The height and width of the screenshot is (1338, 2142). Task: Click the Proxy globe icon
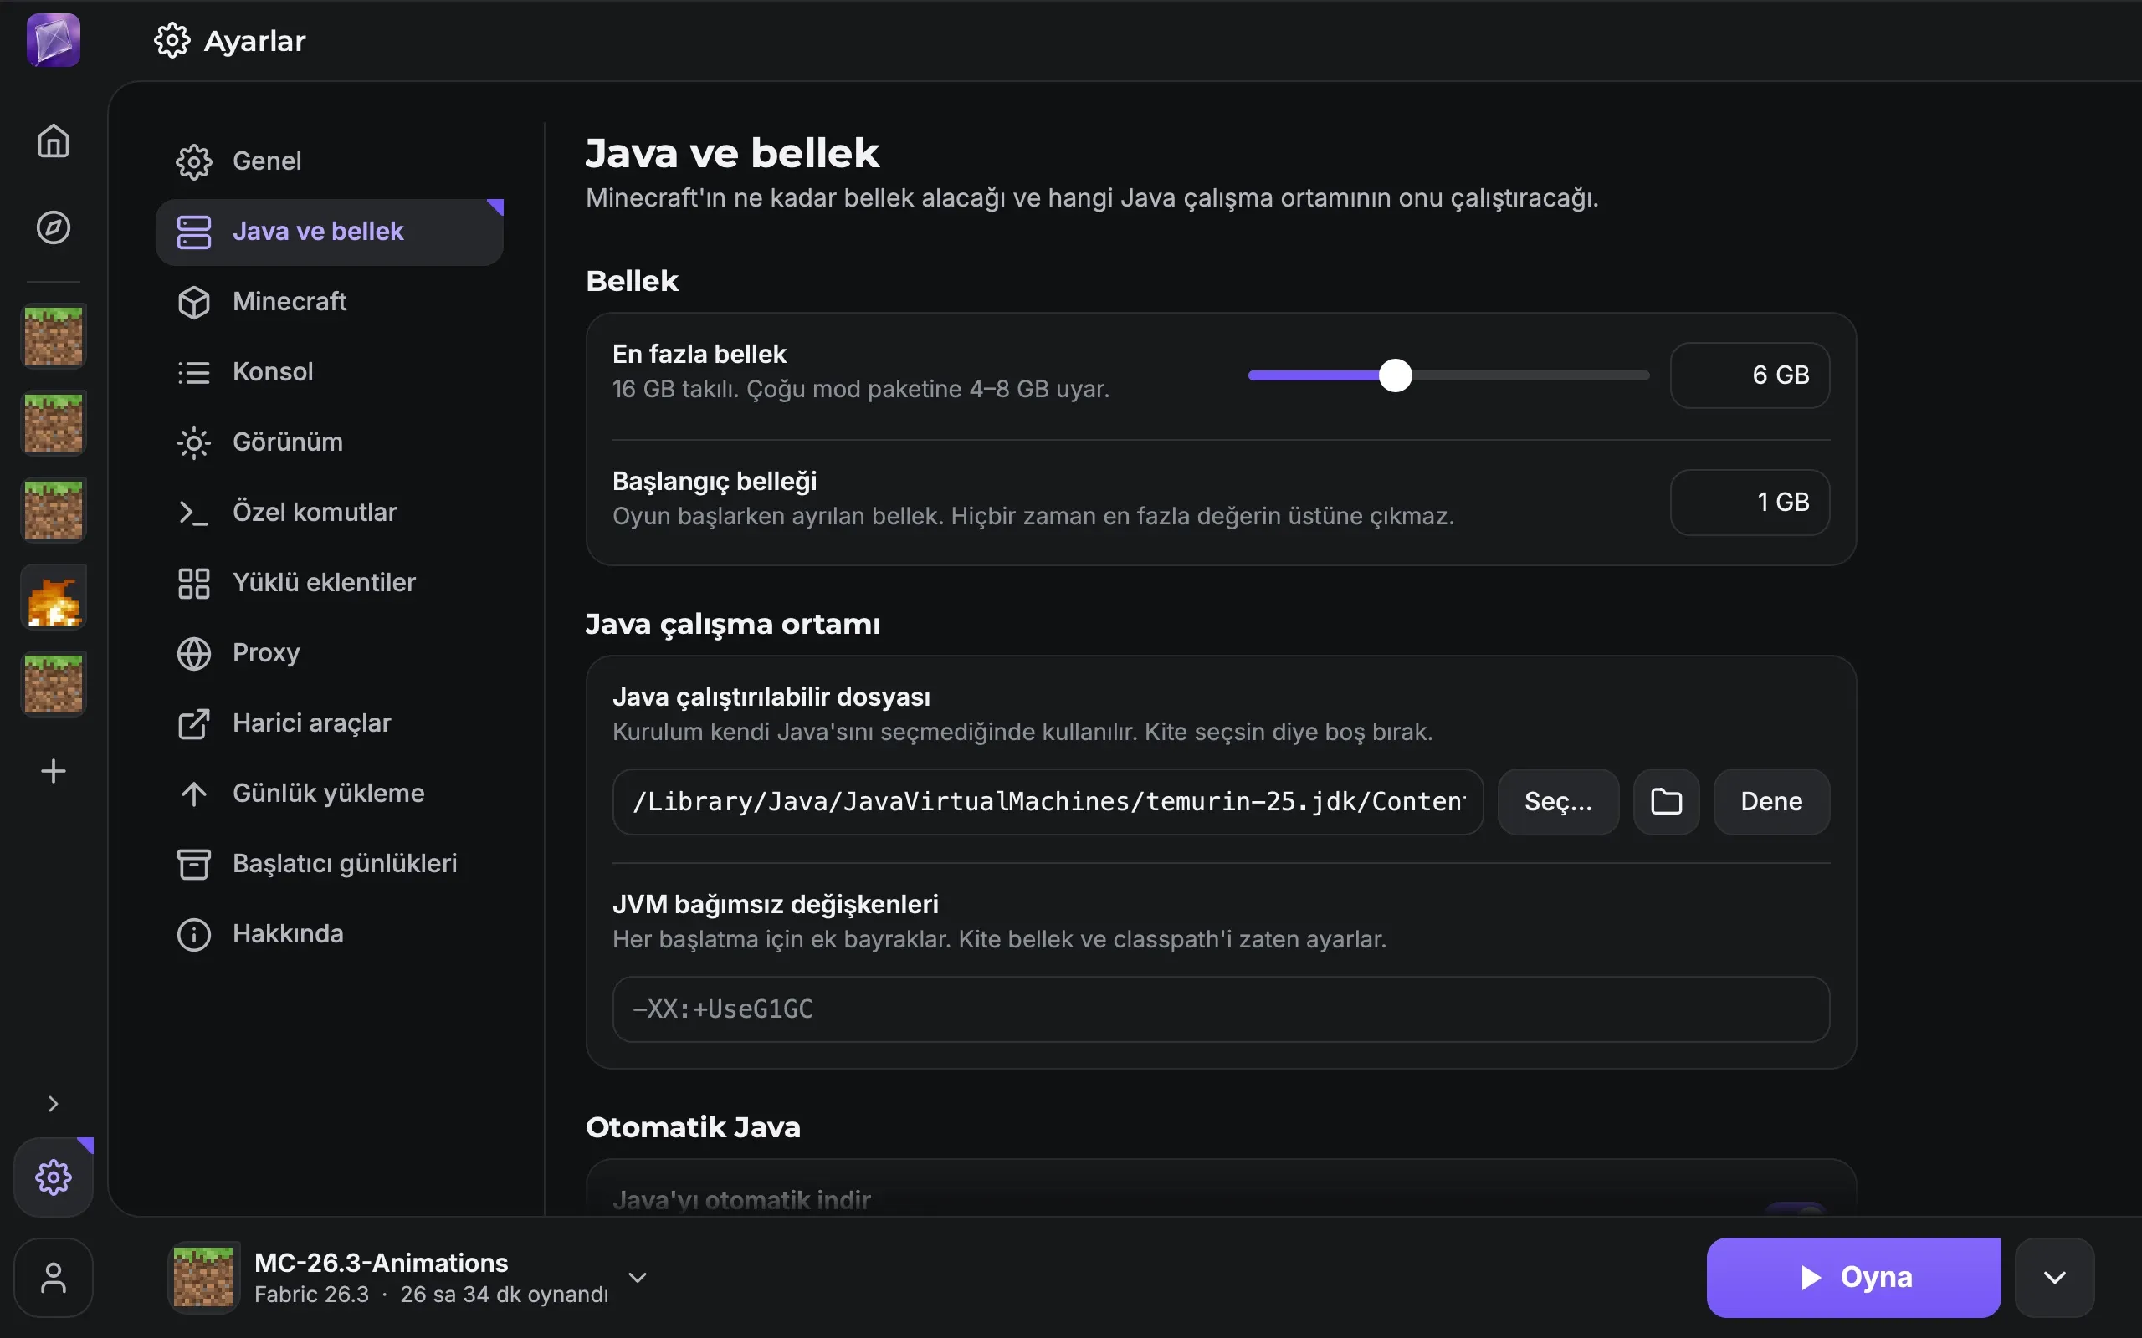[194, 653]
